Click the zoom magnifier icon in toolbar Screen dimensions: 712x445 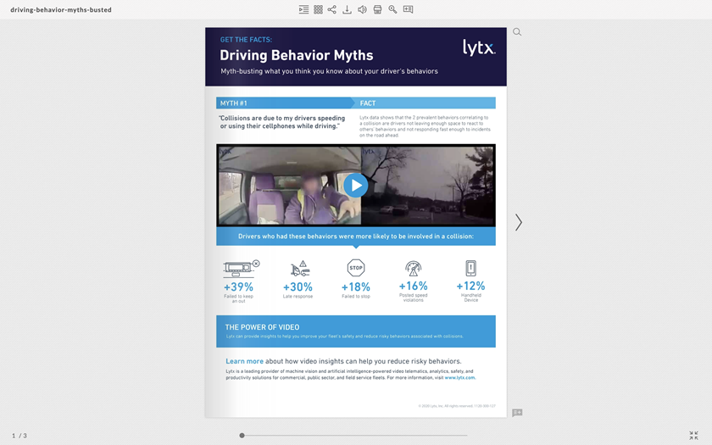click(x=392, y=9)
